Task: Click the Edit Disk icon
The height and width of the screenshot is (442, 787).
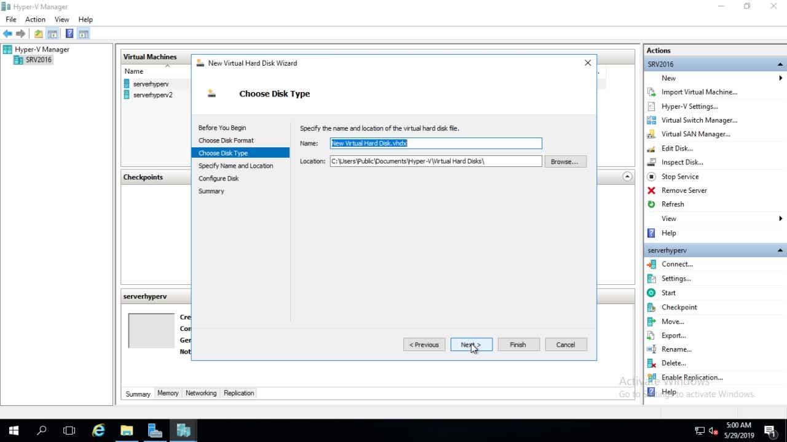Action: (651, 149)
